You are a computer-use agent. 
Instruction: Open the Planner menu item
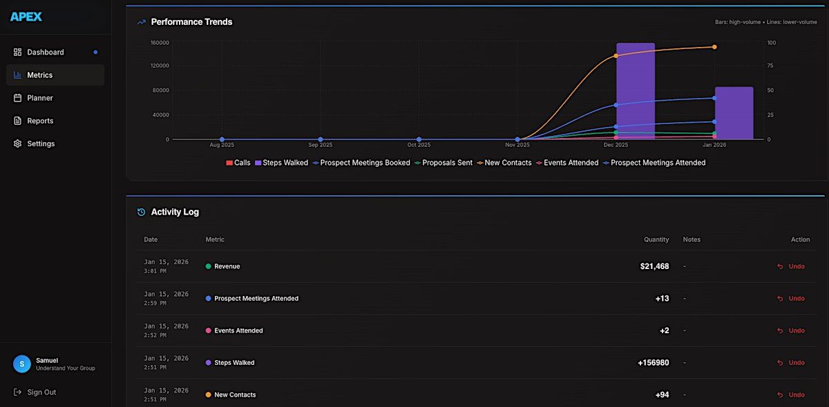[x=40, y=98]
